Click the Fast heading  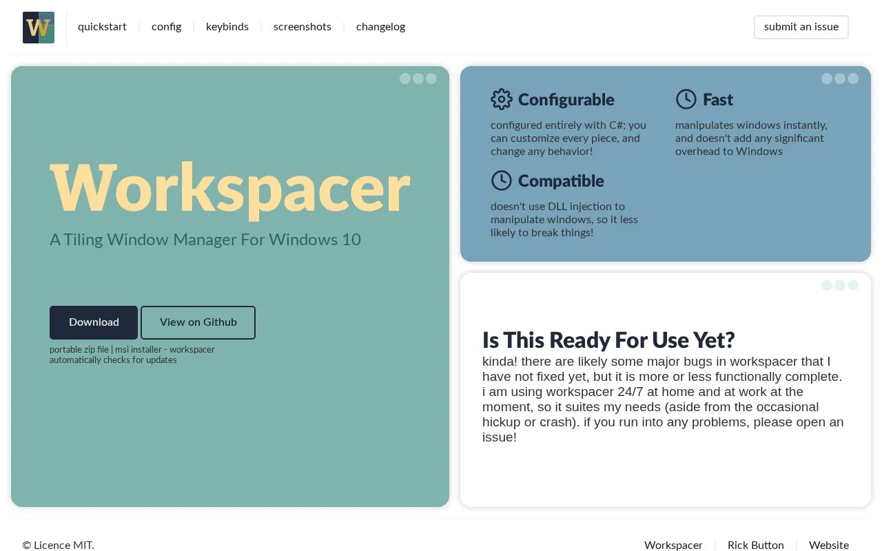[x=718, y=99]
